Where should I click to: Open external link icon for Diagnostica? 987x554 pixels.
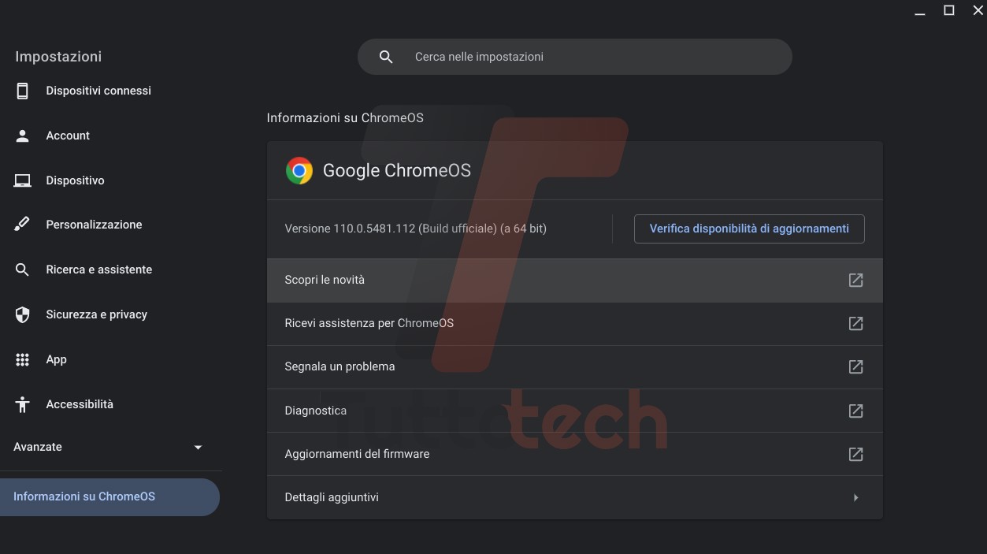[x=855, y=411]
